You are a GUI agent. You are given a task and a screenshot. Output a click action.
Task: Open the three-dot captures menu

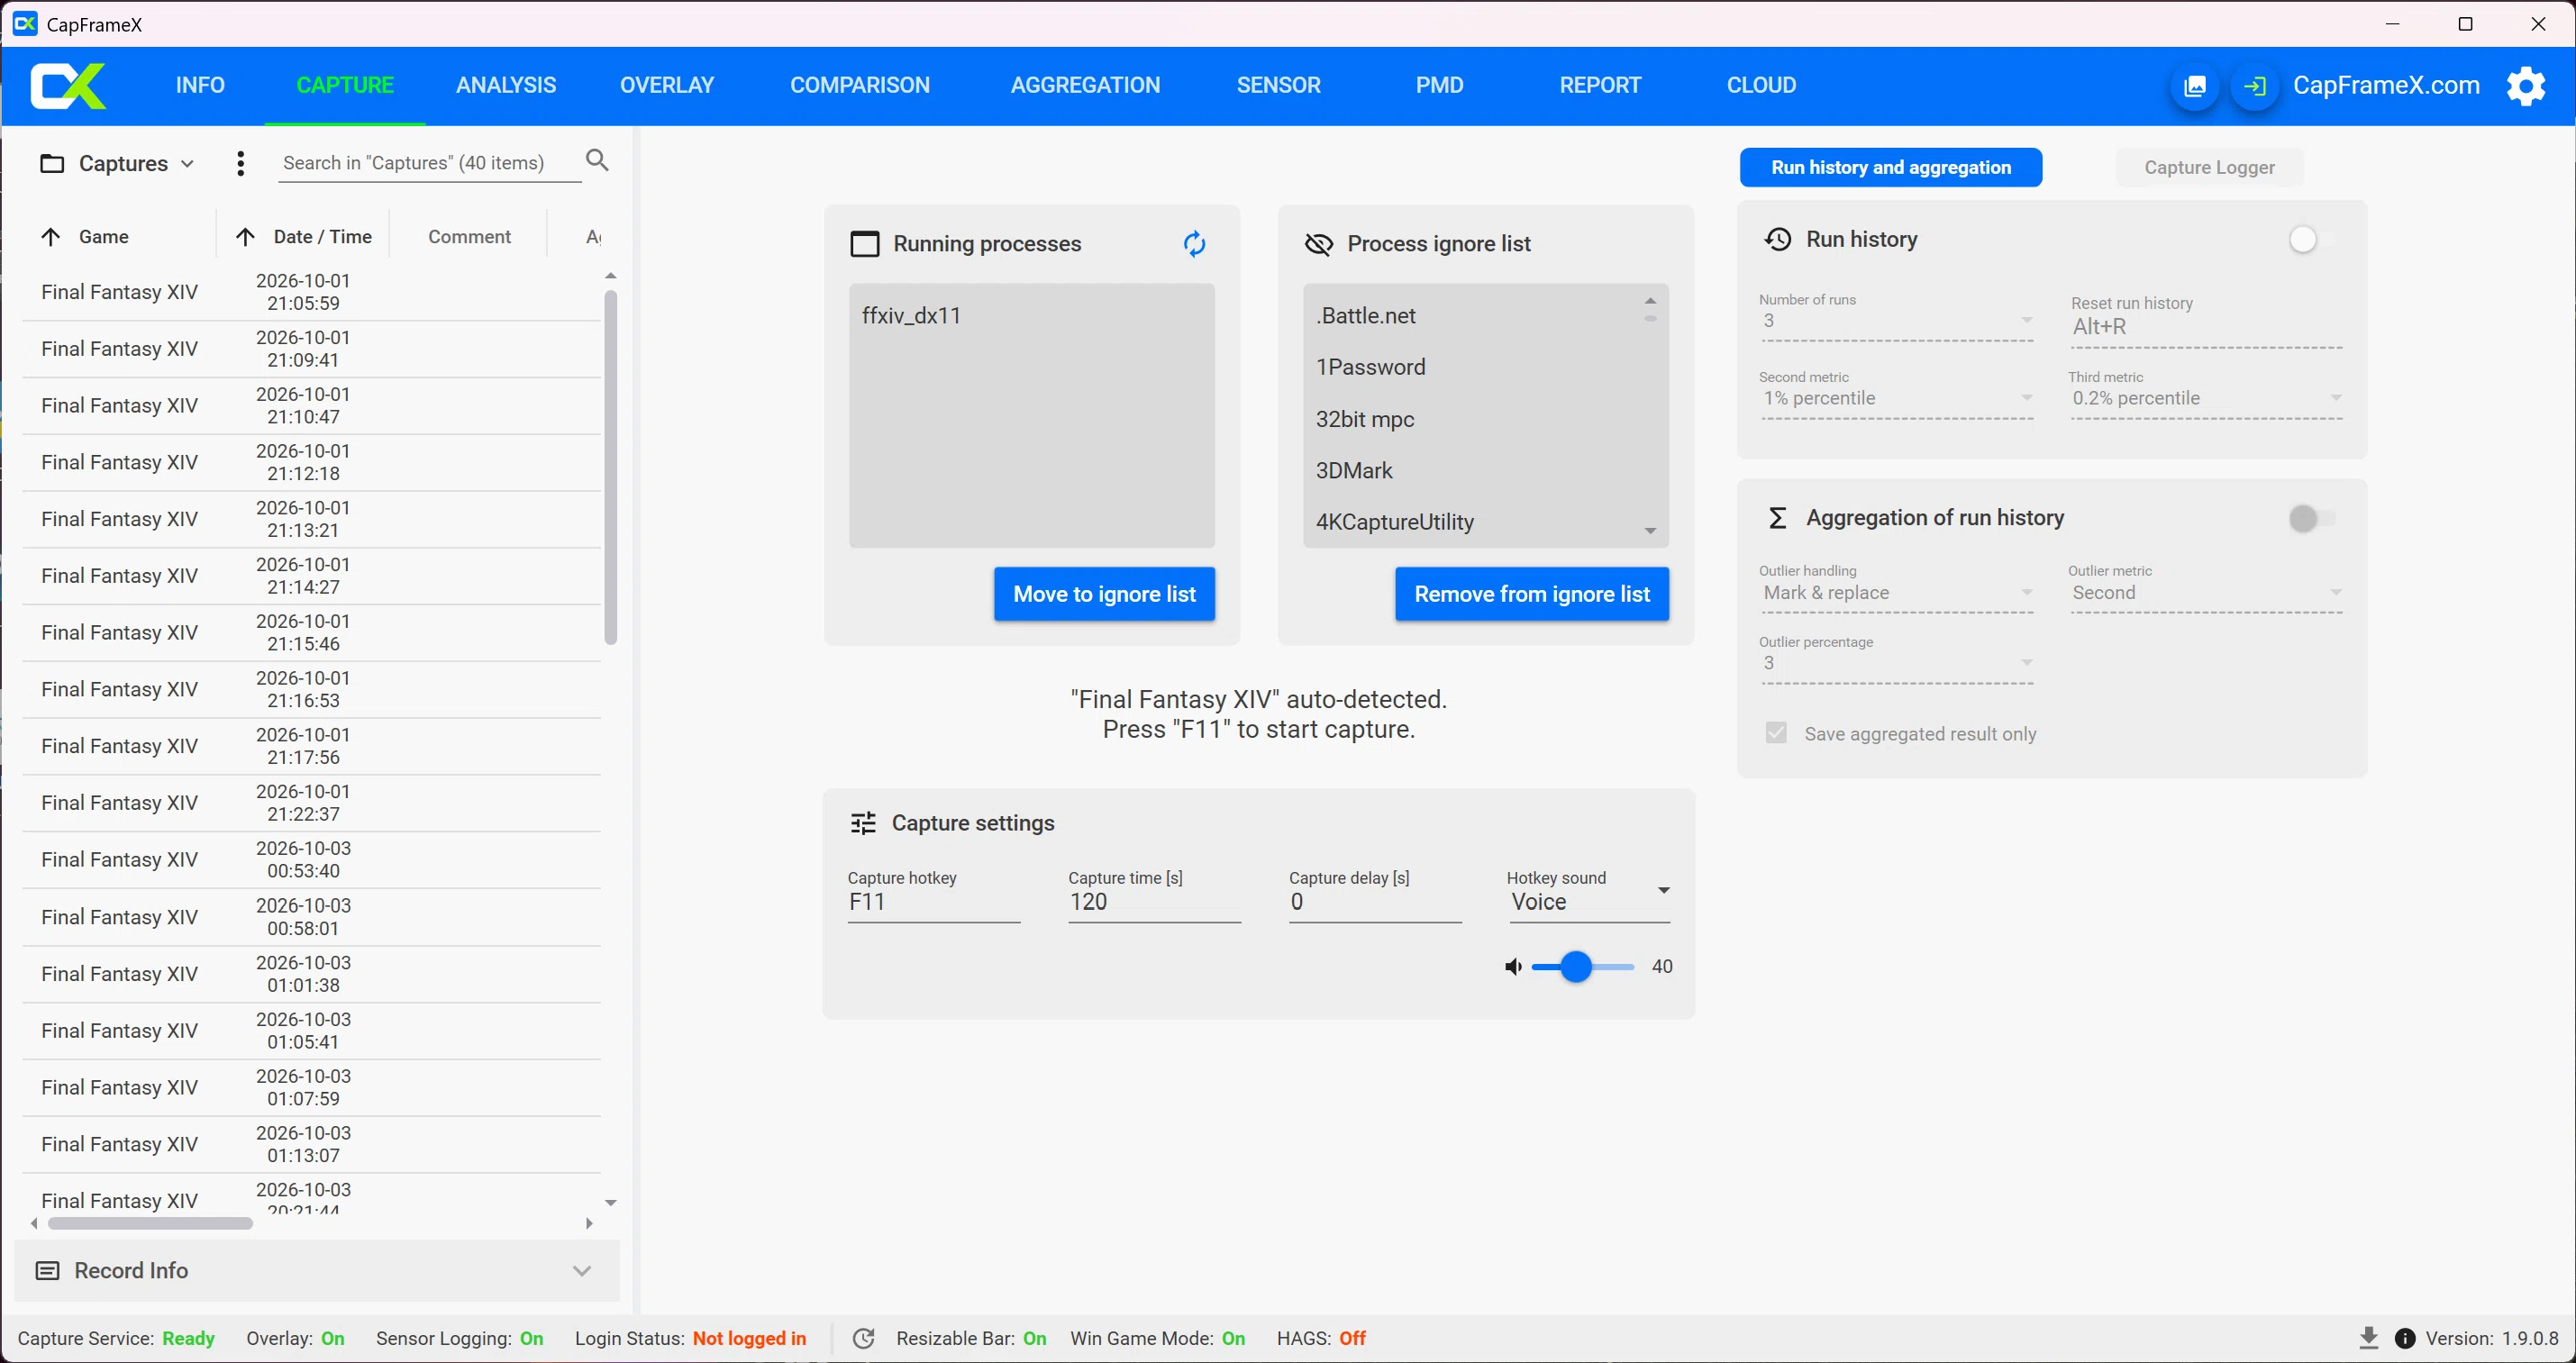[240, 163]
